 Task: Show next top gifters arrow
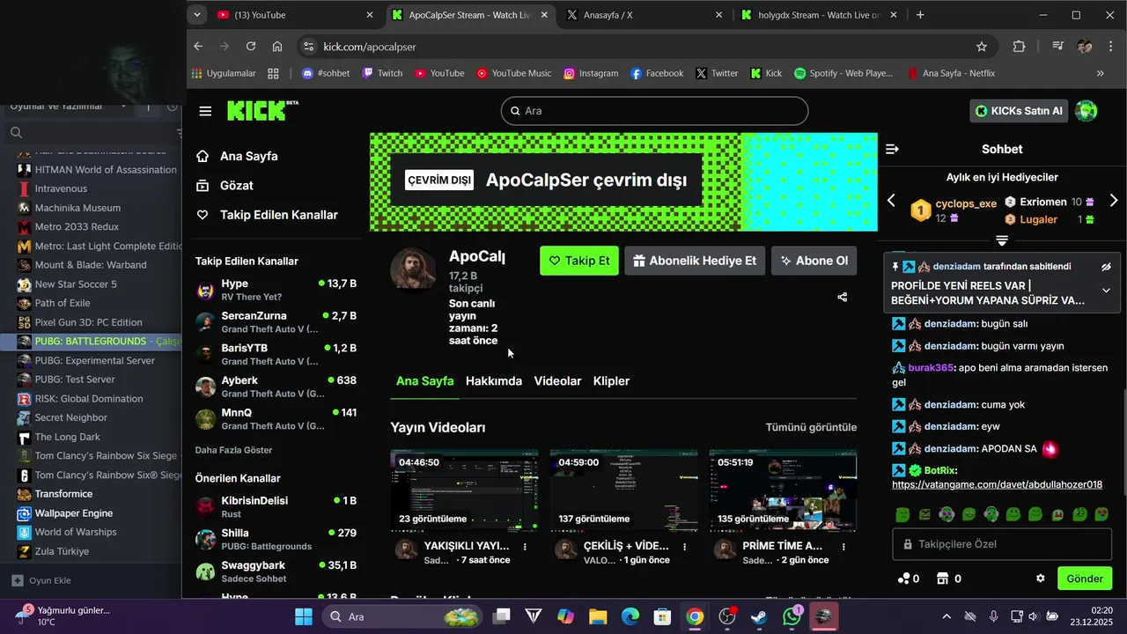point(1113,201)
